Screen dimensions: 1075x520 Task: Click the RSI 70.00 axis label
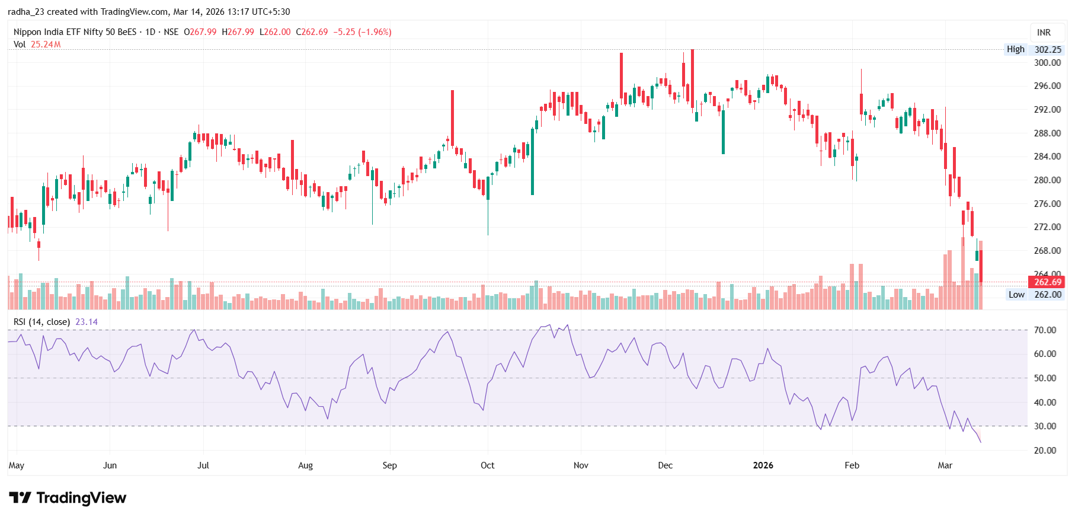coord(1045,330)
